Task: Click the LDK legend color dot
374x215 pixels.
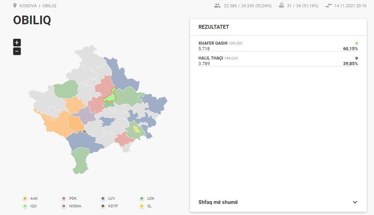Action: click(x=142, y=199)
